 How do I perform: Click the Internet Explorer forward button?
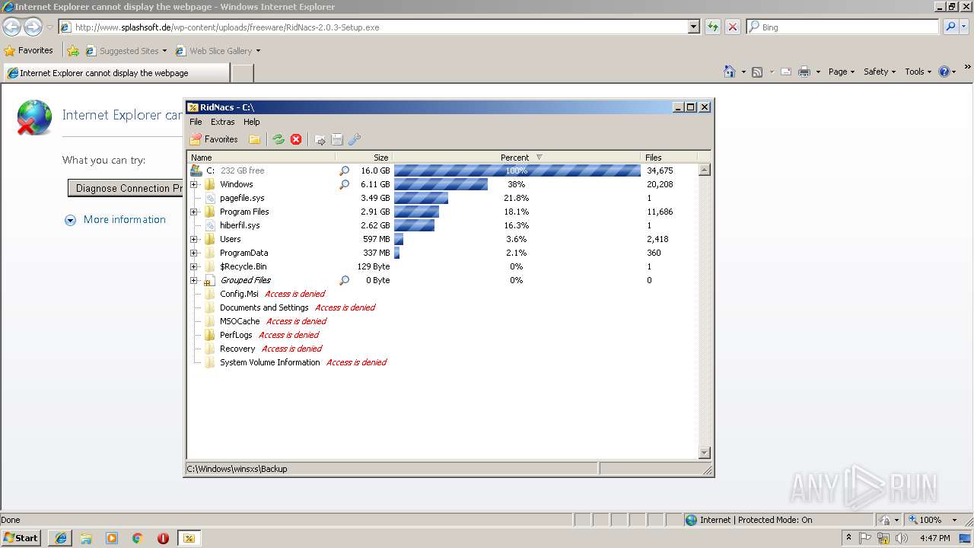(33, 27)
